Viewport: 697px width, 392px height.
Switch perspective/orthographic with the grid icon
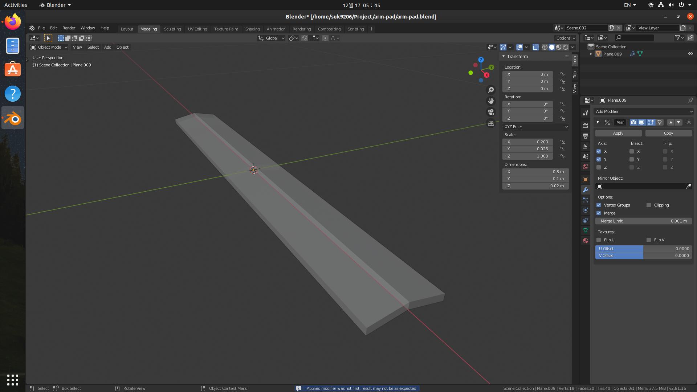tap(491, 123)
